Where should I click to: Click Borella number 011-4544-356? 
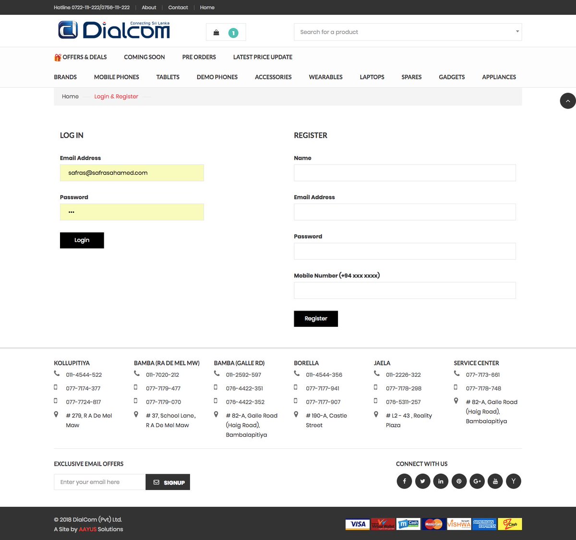tap(324, 375)
